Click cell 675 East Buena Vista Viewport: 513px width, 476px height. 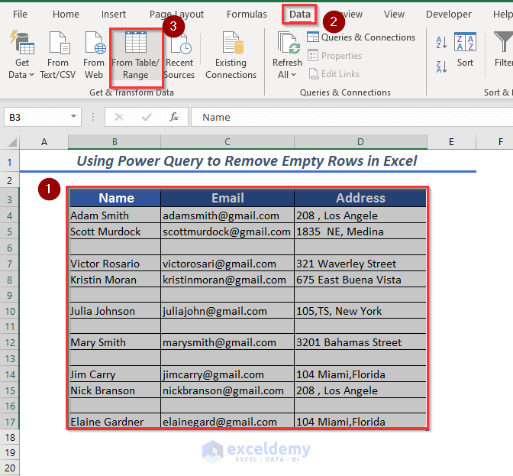click(x=360, y=280)
